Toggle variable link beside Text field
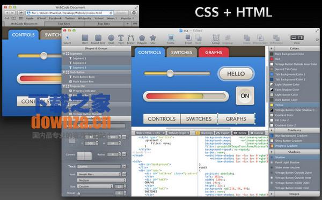This screenshot has width=322, height=200. click(124, 167)
